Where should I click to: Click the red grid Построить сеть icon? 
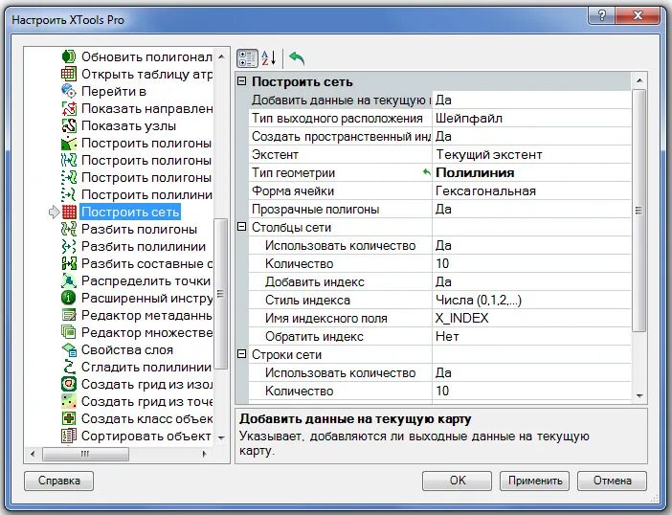pyautogui.click(x=69, y=212)
